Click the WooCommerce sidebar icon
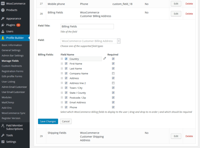The image size is (200, 148). (x=3, y=3)
